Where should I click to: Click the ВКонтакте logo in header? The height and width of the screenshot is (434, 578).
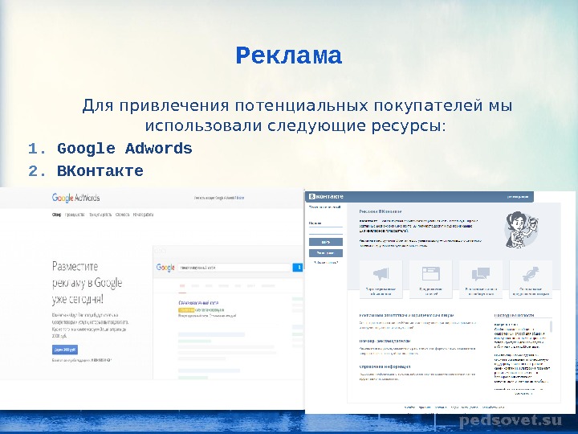326,197
